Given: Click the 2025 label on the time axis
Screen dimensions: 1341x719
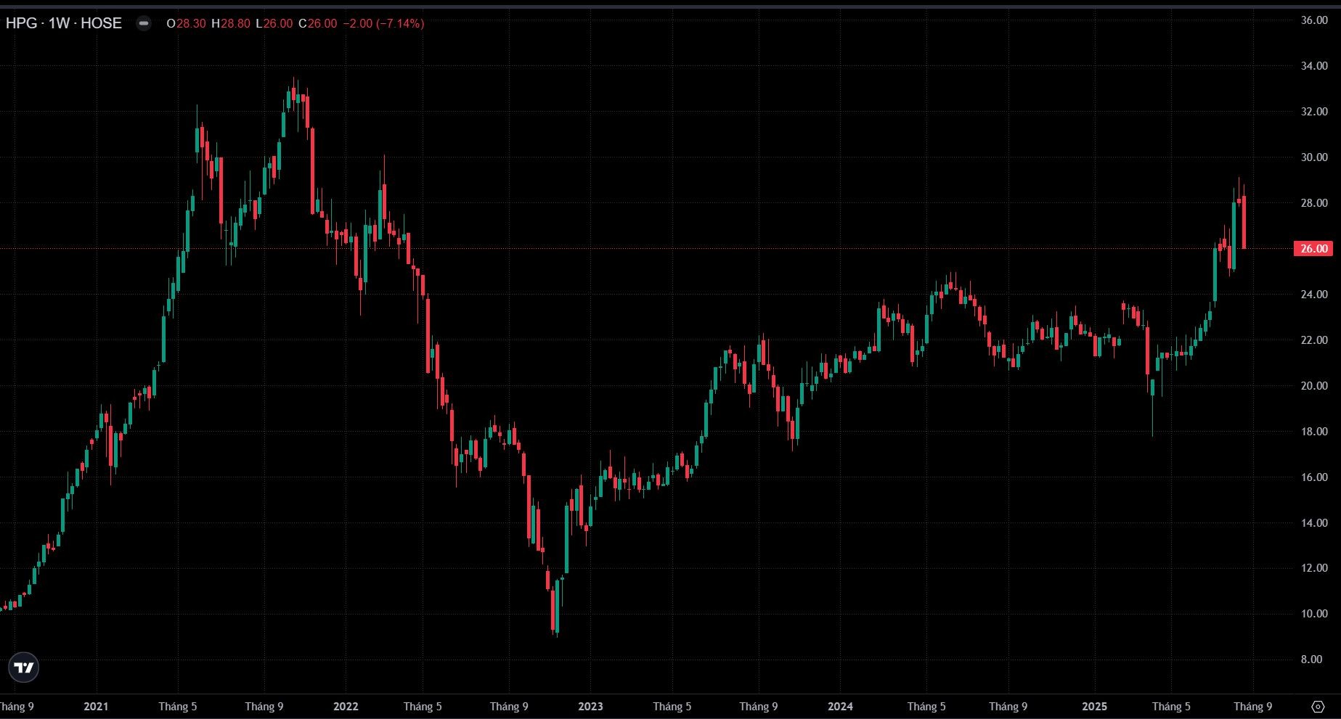Looking at the screenshot, I should 1094,707.
